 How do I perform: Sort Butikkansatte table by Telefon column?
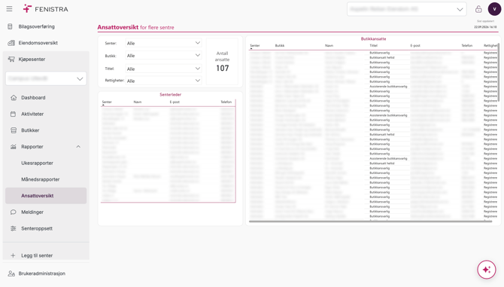click(466, 46)
